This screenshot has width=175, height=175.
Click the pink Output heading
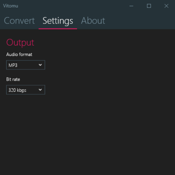(20, 43)
